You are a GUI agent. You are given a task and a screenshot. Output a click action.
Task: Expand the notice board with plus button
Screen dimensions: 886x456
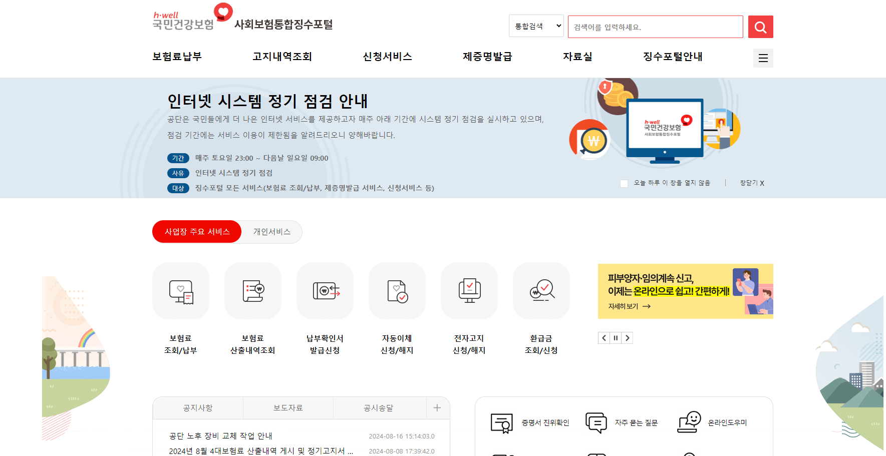(437, 408)
